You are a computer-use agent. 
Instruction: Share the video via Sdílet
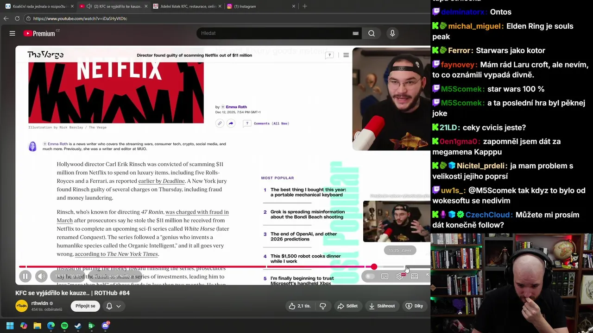(347, 306)
